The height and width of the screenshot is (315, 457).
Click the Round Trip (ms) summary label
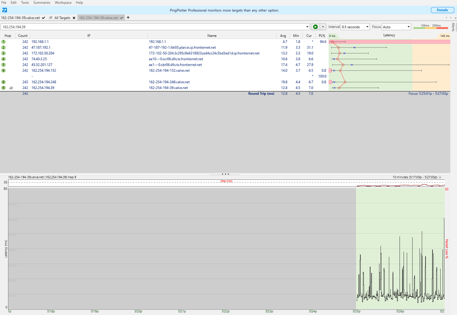pos(261,94)
